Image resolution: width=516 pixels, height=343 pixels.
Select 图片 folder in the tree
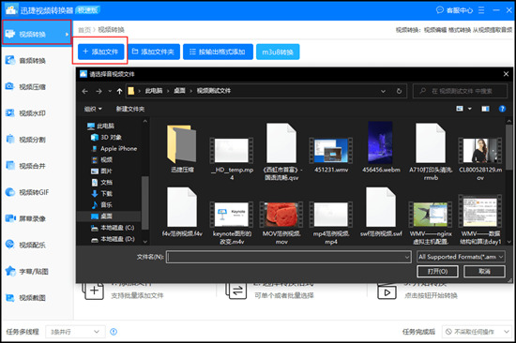click(101, 171)
